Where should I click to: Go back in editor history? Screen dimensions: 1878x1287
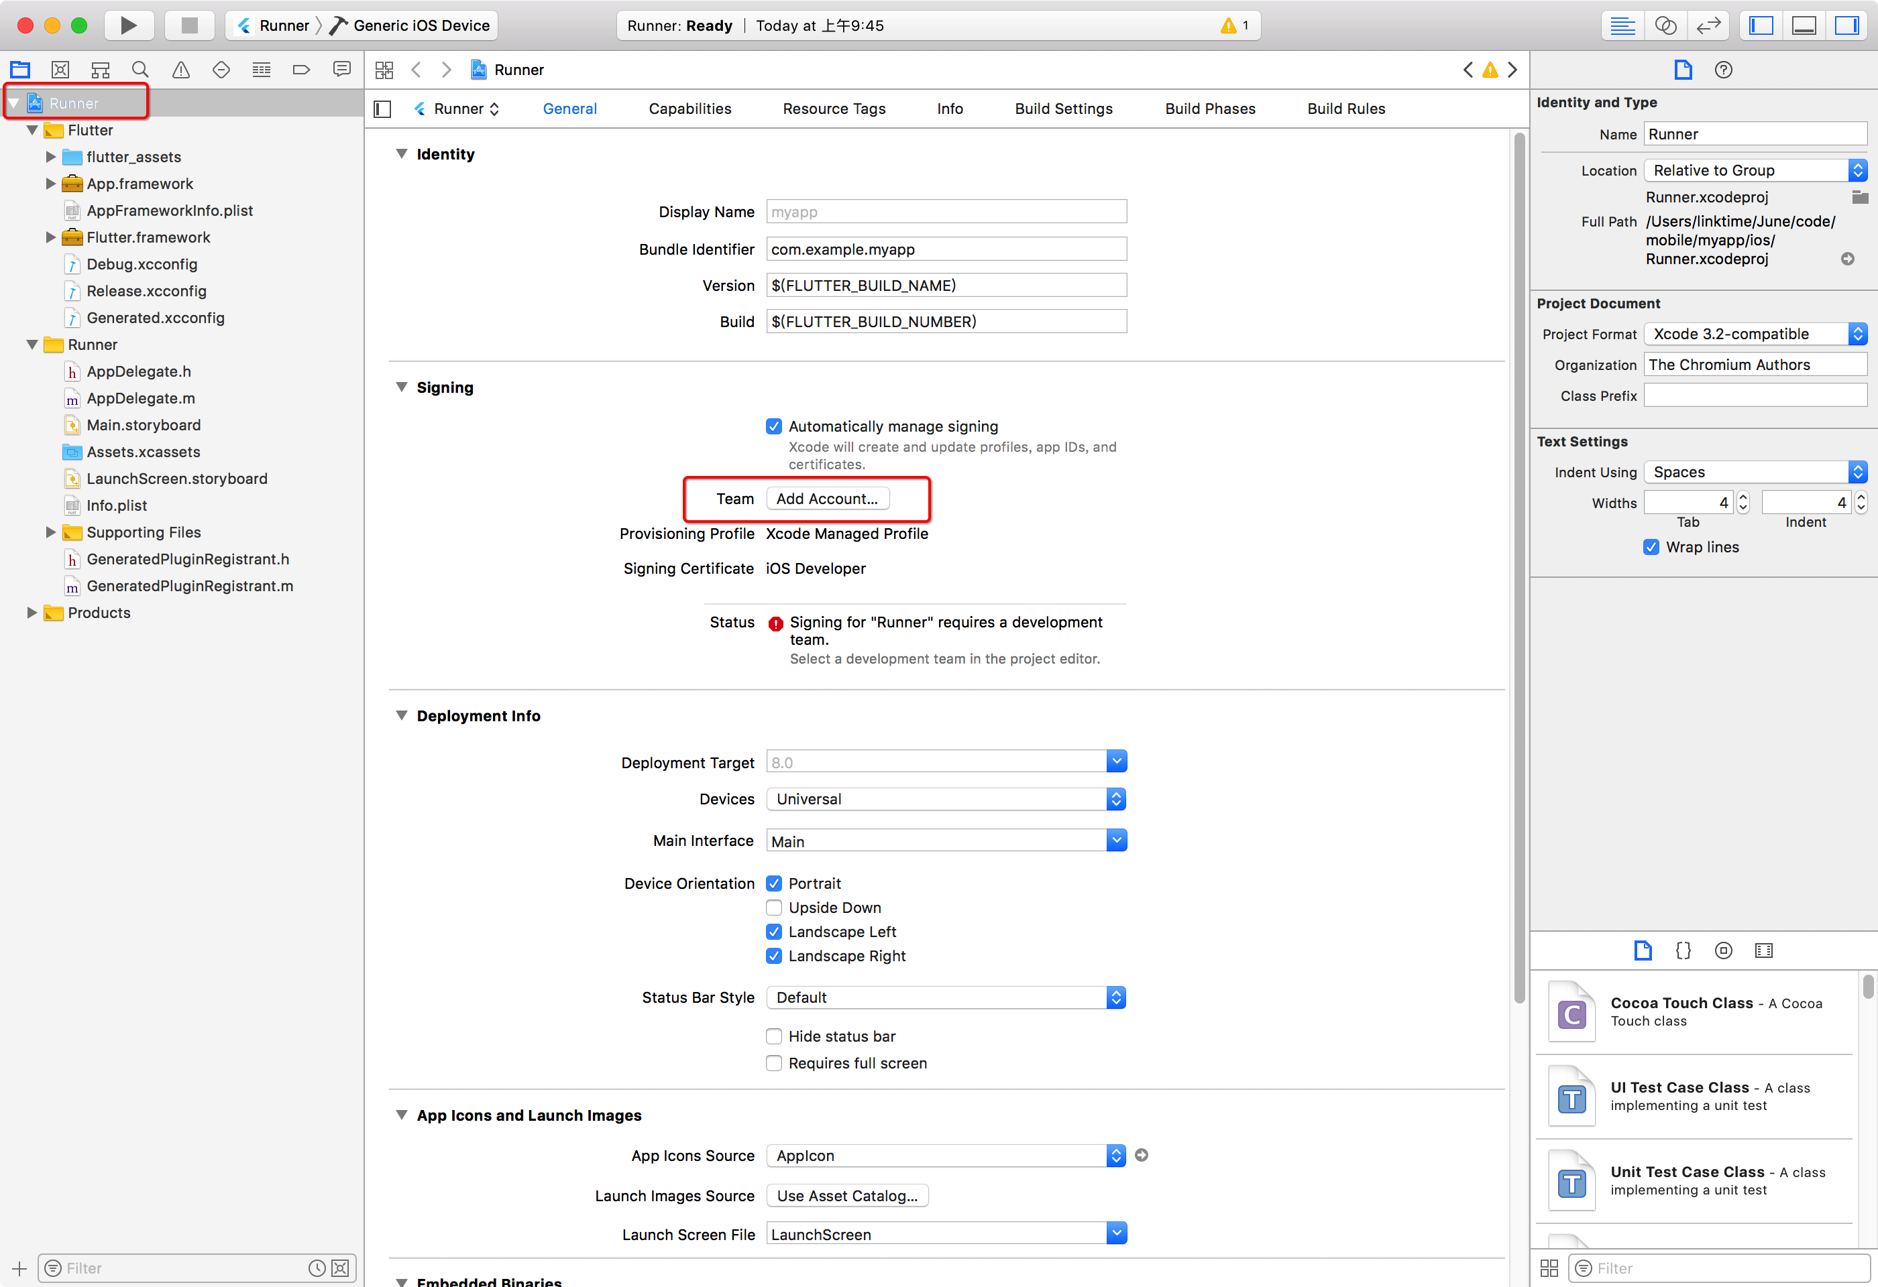click(416, 70)
